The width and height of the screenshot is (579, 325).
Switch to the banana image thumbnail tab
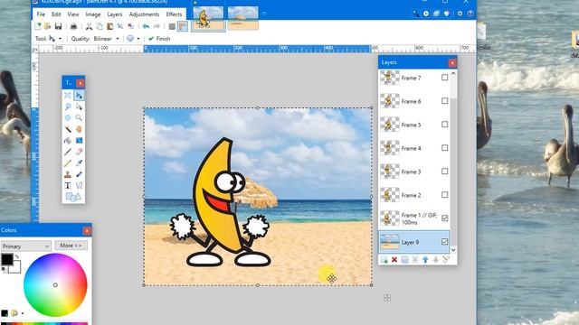click(x=208, y=18)
